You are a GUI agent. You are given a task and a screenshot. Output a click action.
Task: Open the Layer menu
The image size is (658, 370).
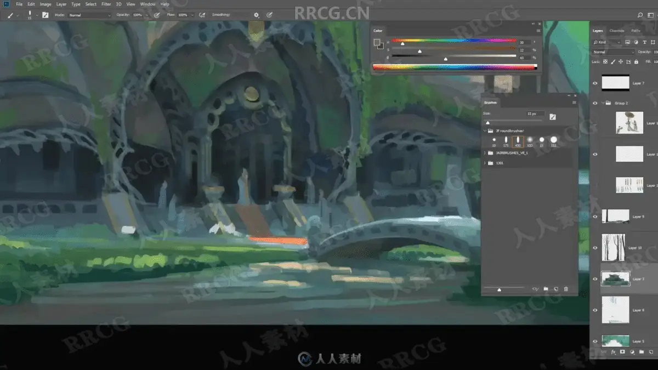(x=61, y=4)
